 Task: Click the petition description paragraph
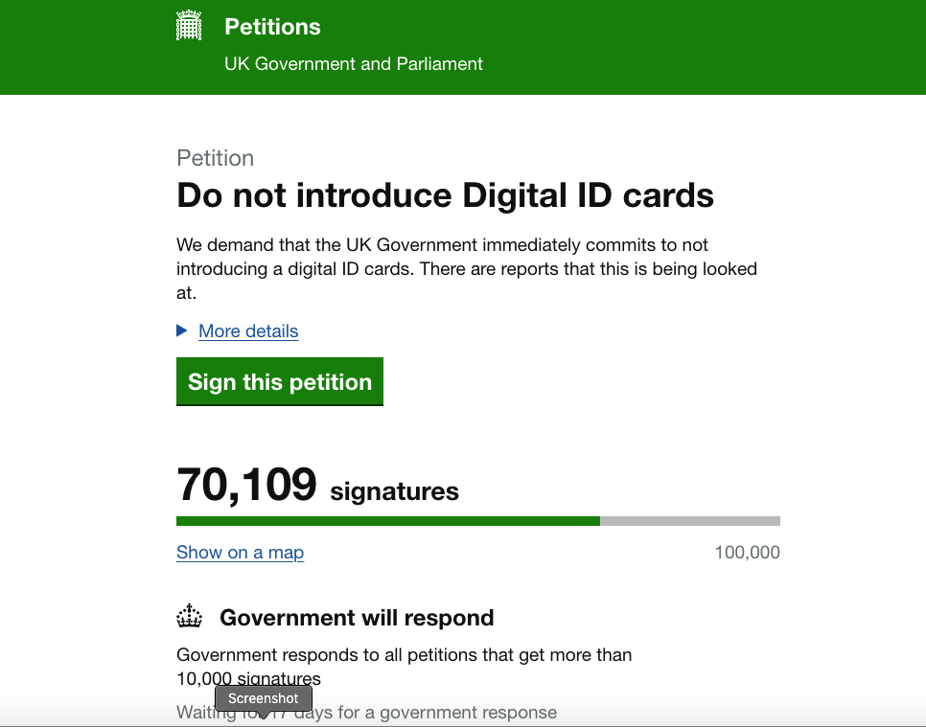(x=466, y=269)
